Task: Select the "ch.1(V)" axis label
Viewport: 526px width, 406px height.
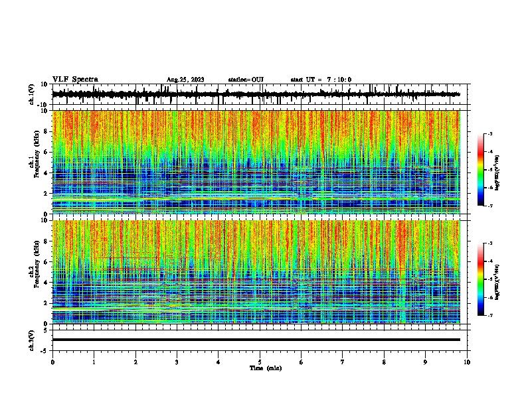Action: (32, 94)
